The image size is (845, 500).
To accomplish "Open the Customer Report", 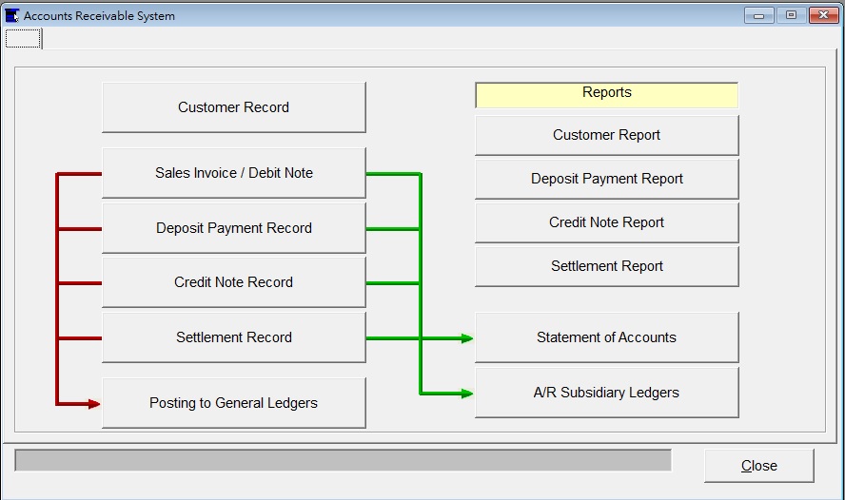I will tap(607, 135).
